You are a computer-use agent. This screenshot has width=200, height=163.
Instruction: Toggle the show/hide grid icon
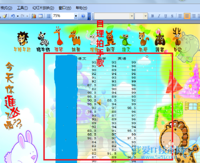[x=49, y=16]
